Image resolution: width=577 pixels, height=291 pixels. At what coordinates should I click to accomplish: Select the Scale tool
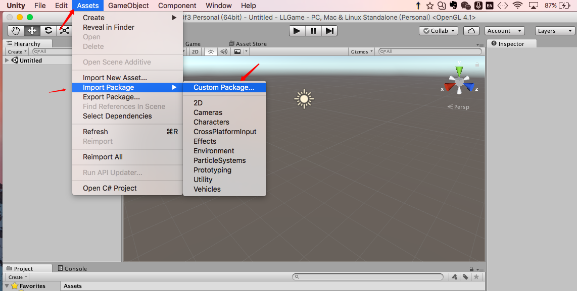pos(64,30)
